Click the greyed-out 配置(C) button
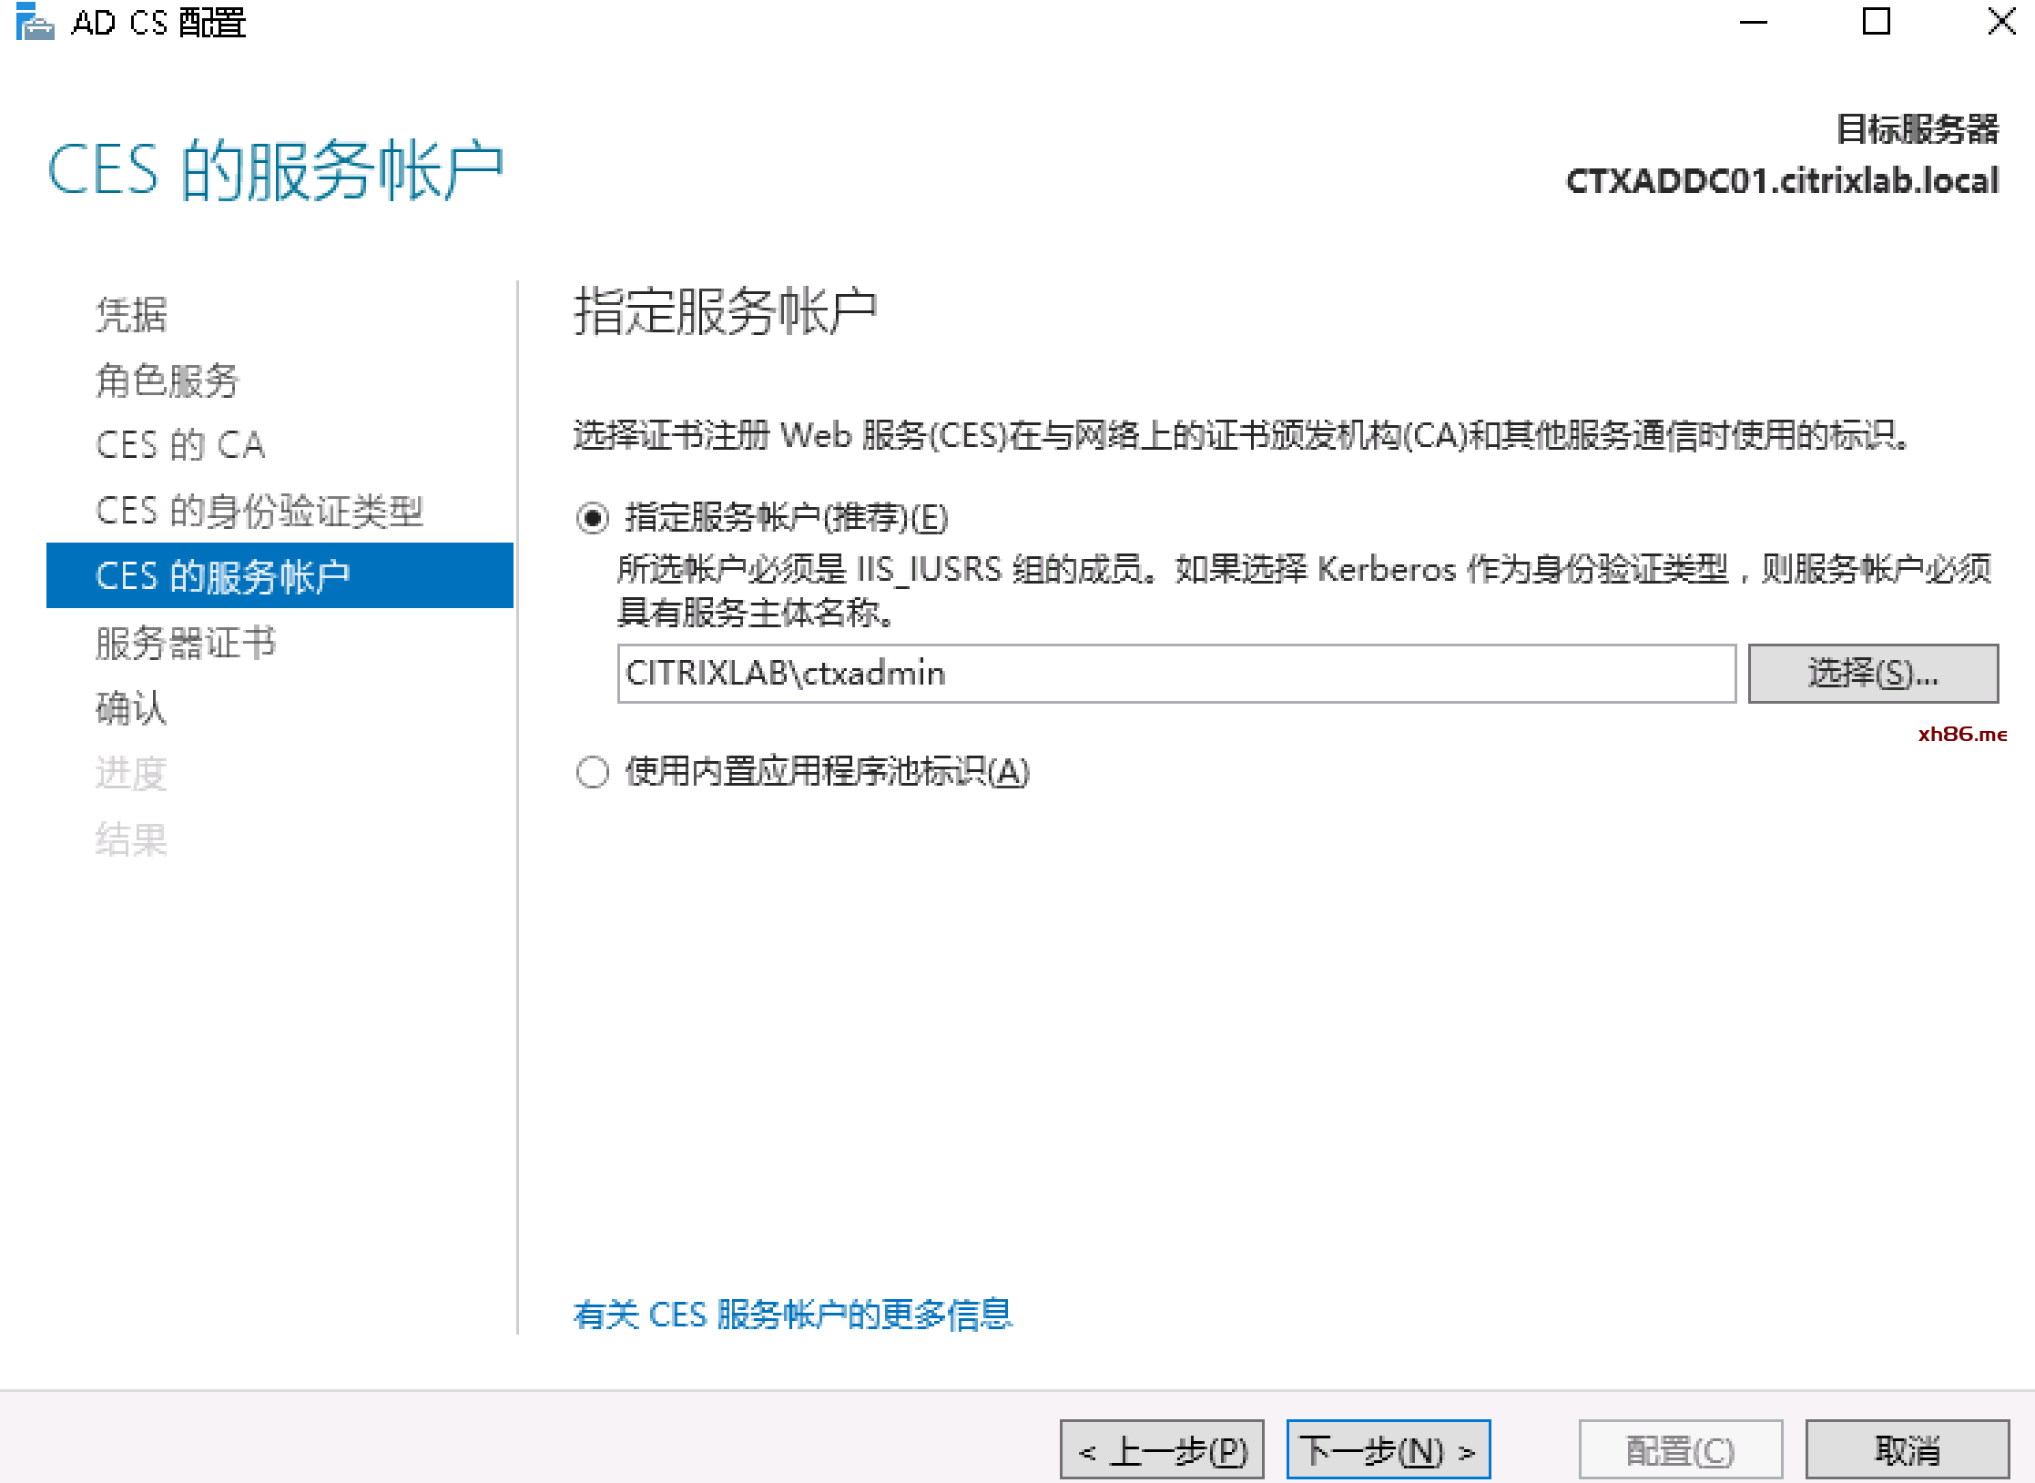Screen dimensions: 2035x1483 pos(1680,1449)
